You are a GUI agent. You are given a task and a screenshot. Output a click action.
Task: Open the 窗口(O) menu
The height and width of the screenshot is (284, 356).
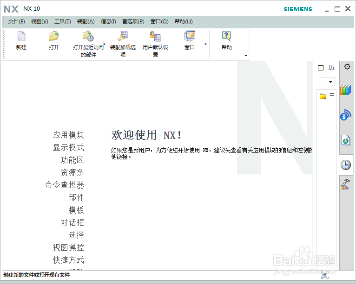(x=159, y=21)
